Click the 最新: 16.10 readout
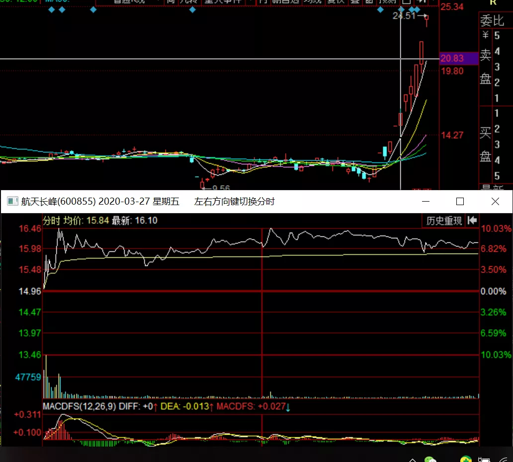This screenshot has height=462, width=513. pos(135,221)
